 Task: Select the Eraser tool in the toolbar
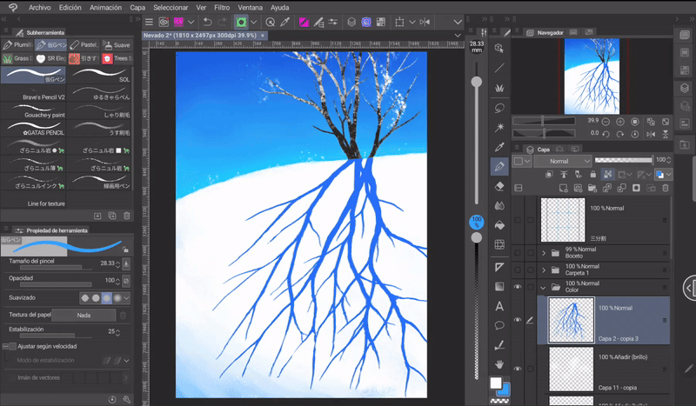tap(499, 185)
